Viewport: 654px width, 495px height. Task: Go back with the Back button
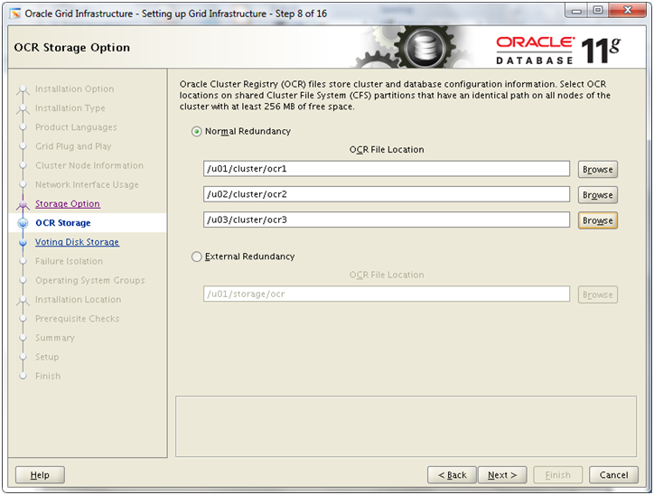click(x=452, y=475)
